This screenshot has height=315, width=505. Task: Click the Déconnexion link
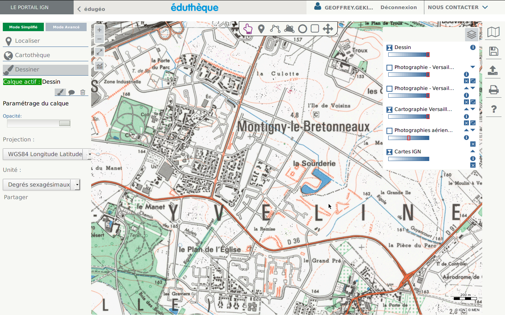coord(398,7)
